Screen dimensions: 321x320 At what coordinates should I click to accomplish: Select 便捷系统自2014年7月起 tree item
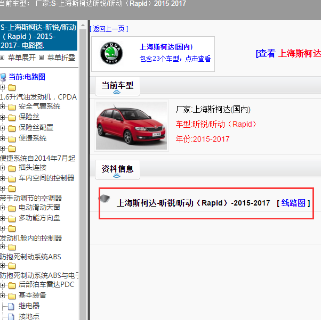tap(38, 158)
